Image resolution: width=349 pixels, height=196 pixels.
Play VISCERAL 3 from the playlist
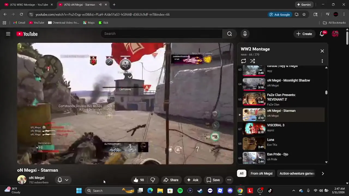pos(281,129)
